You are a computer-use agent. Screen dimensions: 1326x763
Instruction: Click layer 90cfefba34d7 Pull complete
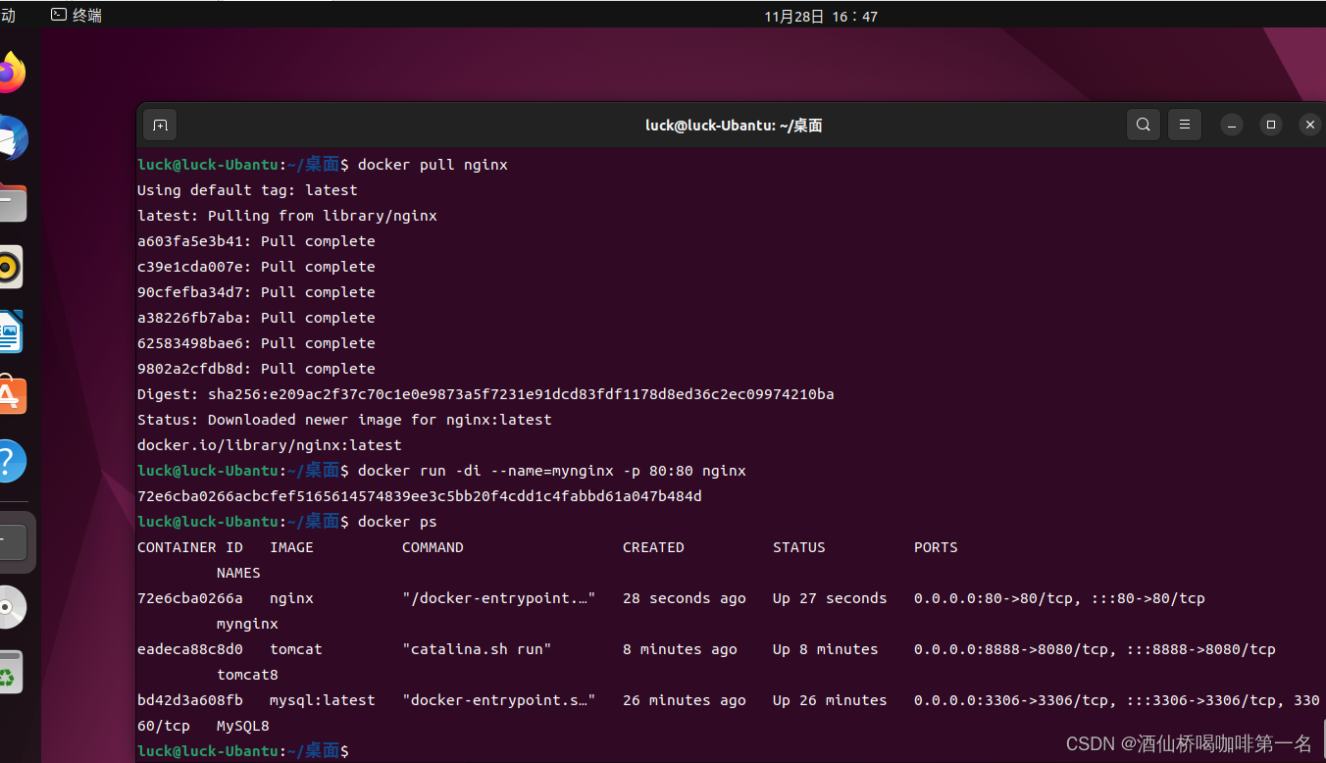click(x=256, y=292)
